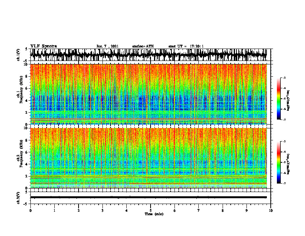The image size is (305, 236).
Task: Click the ch.3 flat waveform trace
Action: pyautogui.click(x=148, y=197)
